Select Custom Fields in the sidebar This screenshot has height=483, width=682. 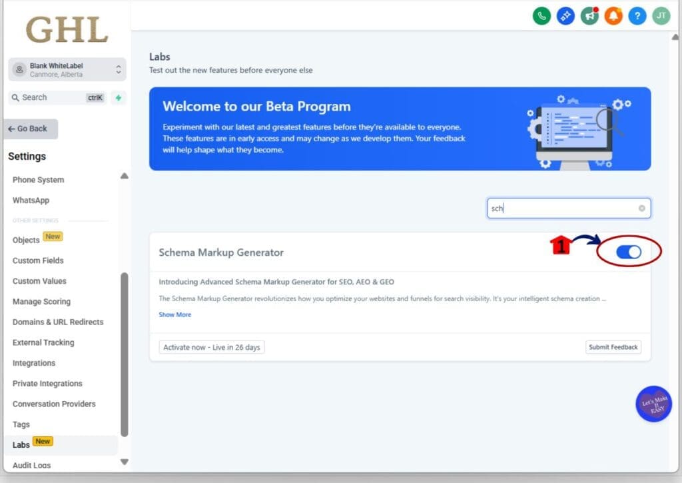coord(38,260)
